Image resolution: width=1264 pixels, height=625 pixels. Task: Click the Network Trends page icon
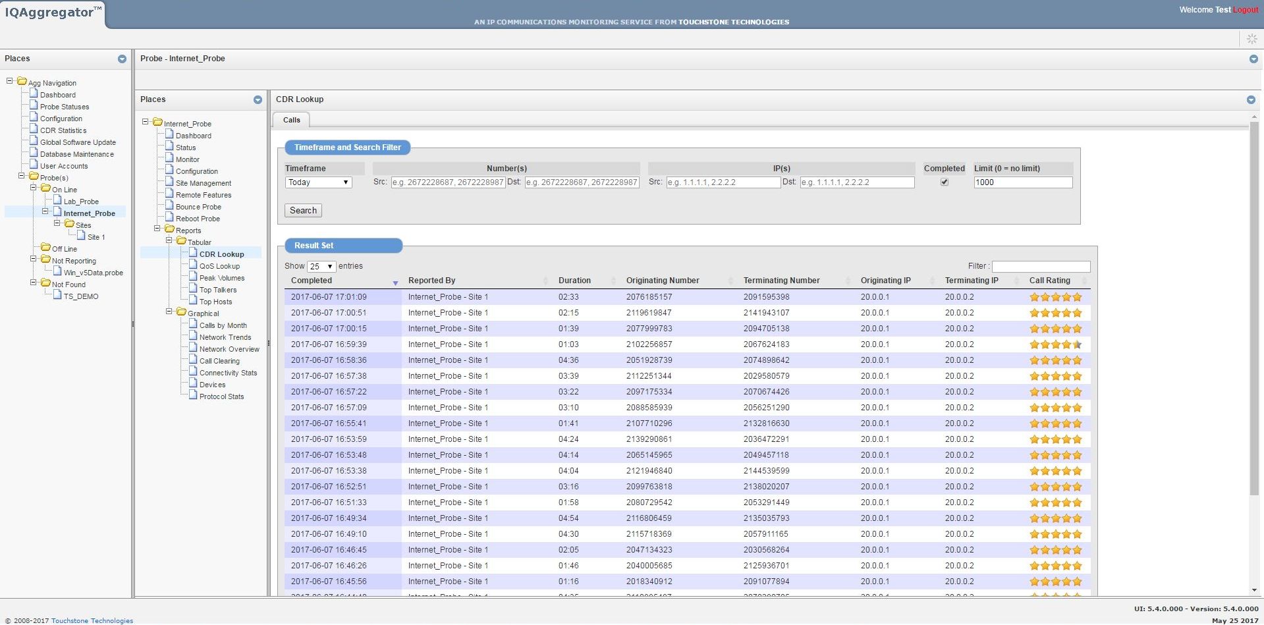(x=193, y=336)
